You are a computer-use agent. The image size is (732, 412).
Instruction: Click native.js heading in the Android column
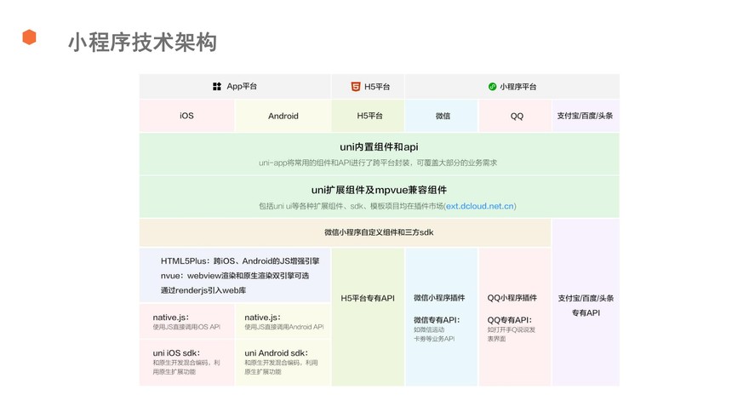point(263,318)
